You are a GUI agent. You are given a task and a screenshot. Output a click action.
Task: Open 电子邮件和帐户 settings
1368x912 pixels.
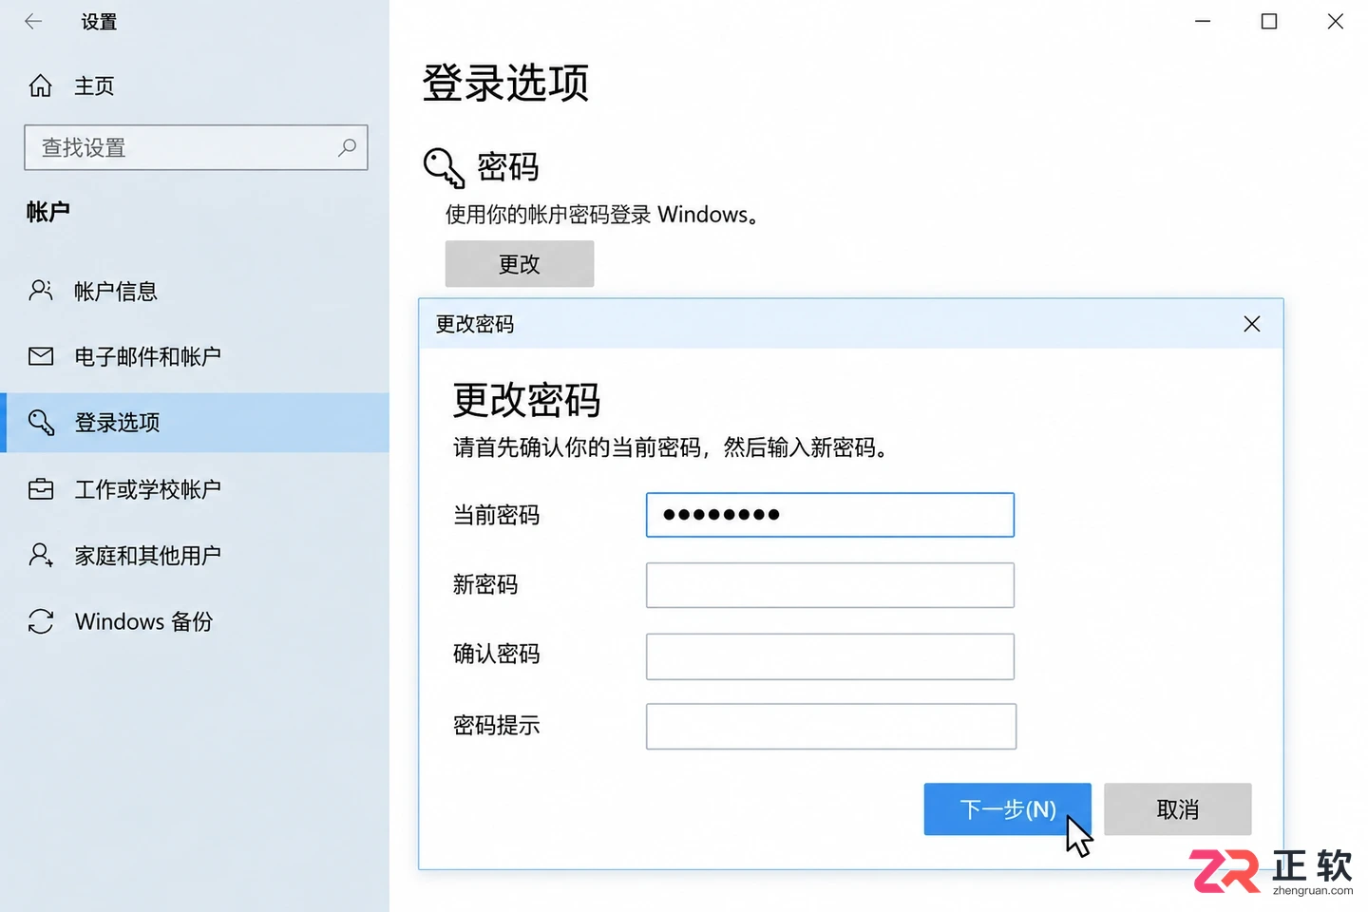point(147,356)
